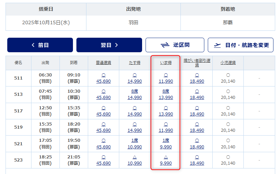Select 障がい者割引 18,490 for flight 521
The width and height of the screenshot is (279, 174).
(197, 147)
